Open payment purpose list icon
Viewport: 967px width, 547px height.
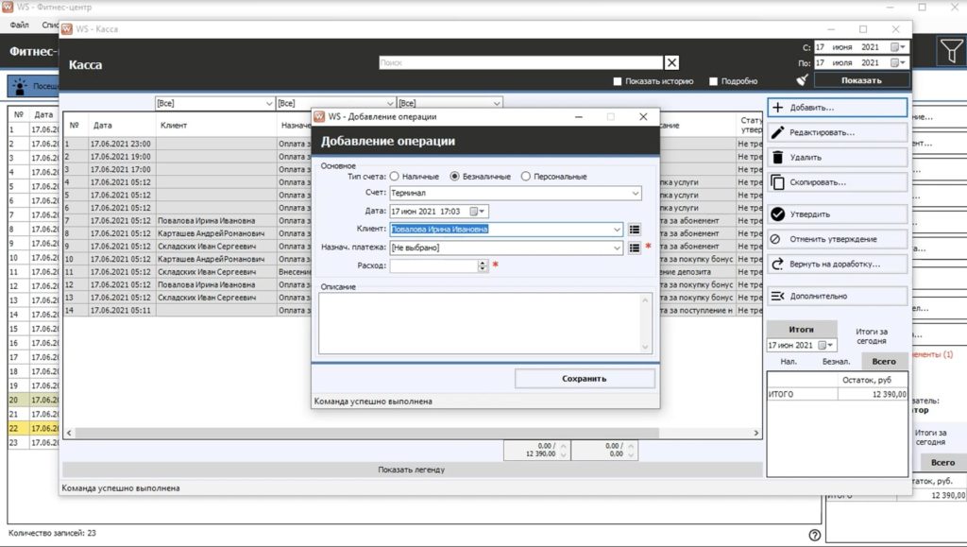(x=634, y=248)
